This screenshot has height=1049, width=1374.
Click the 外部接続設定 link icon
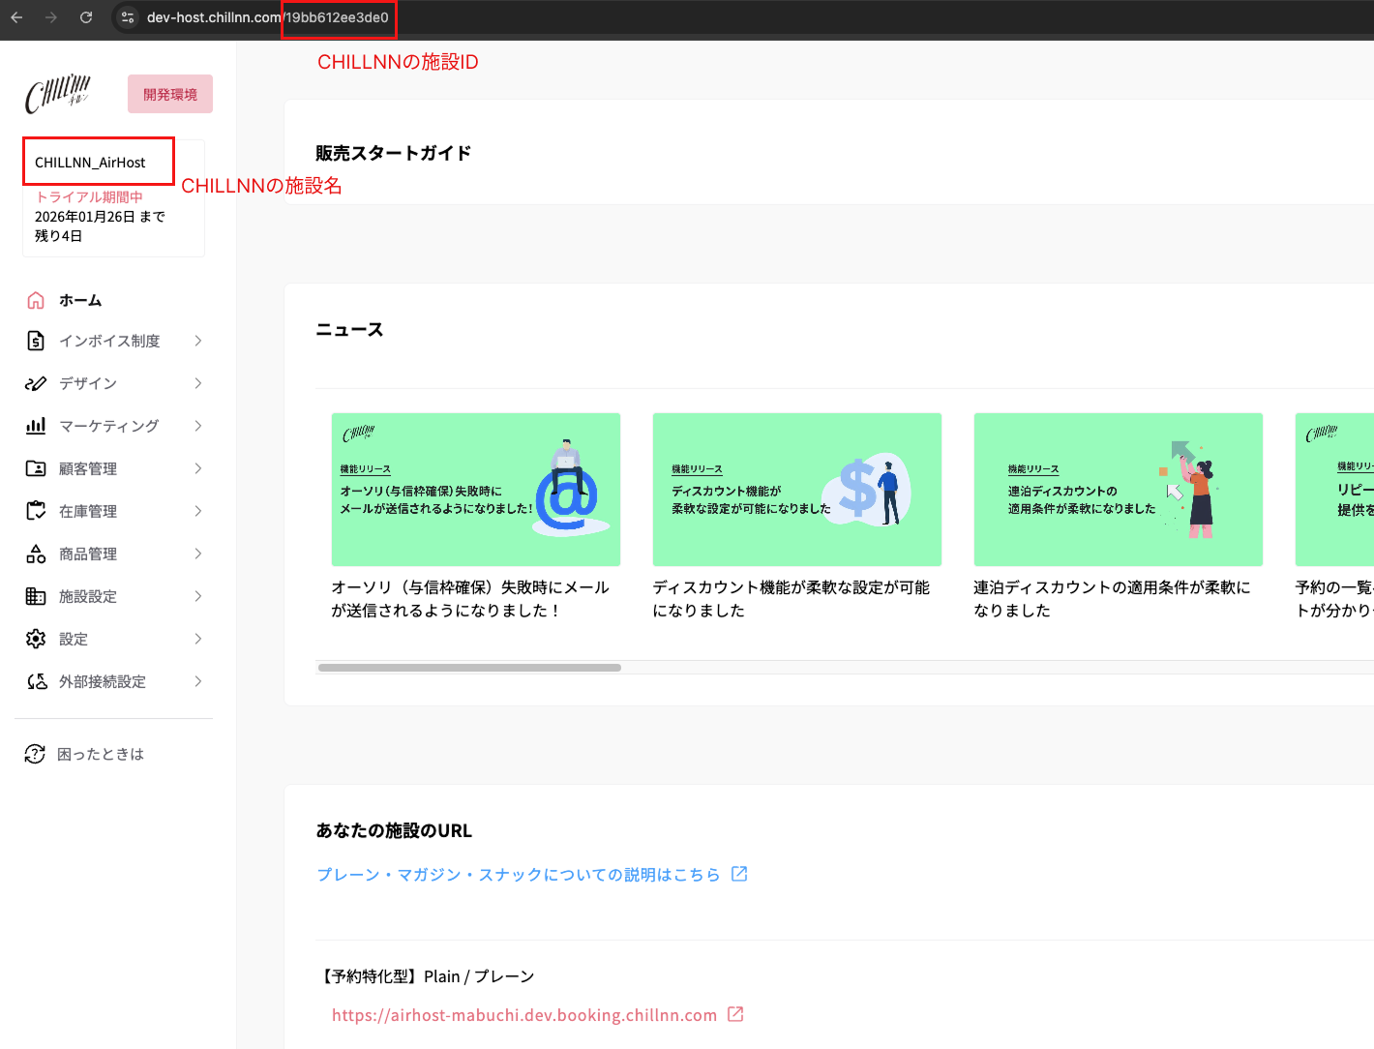tap(36, 681)
